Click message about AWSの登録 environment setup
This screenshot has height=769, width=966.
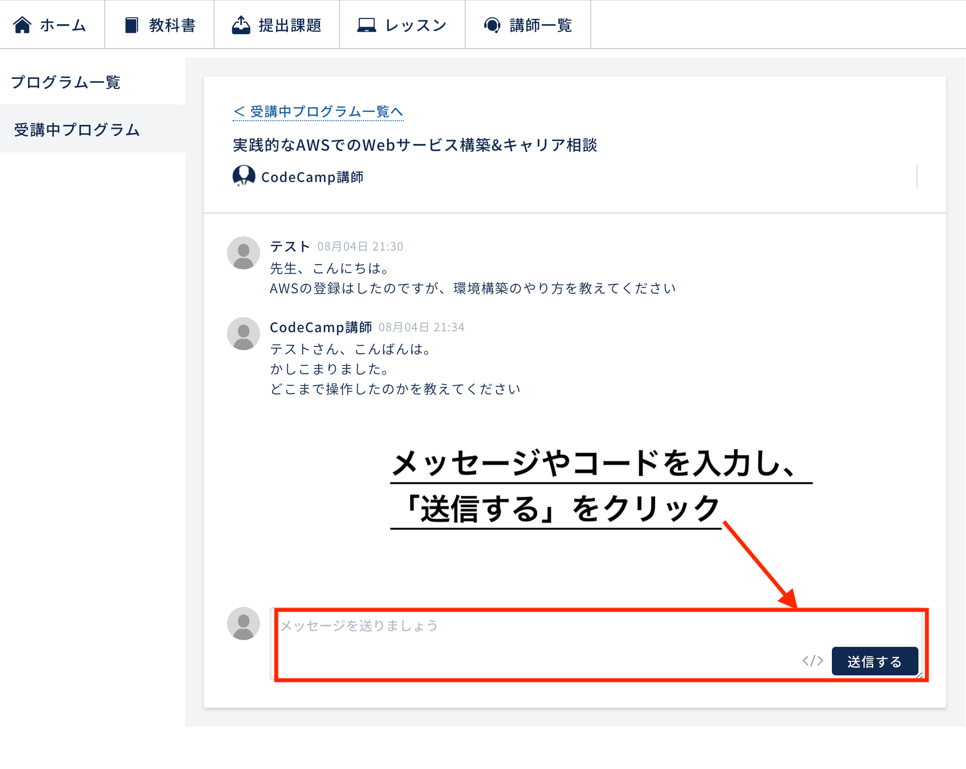coord(473,288)
